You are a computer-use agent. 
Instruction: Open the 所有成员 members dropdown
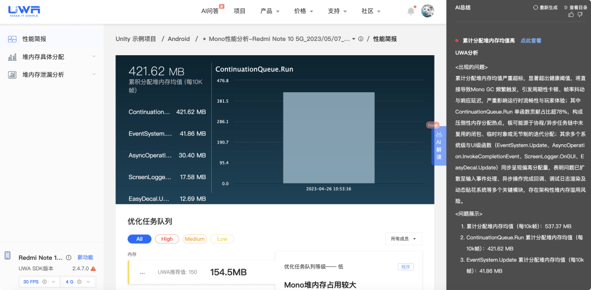point(404,239)
